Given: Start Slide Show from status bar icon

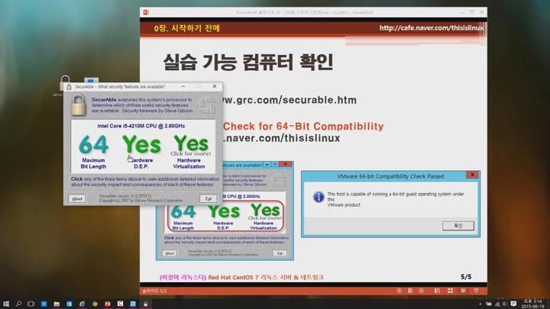Looking at the screenshot, I should coord(476,291).
